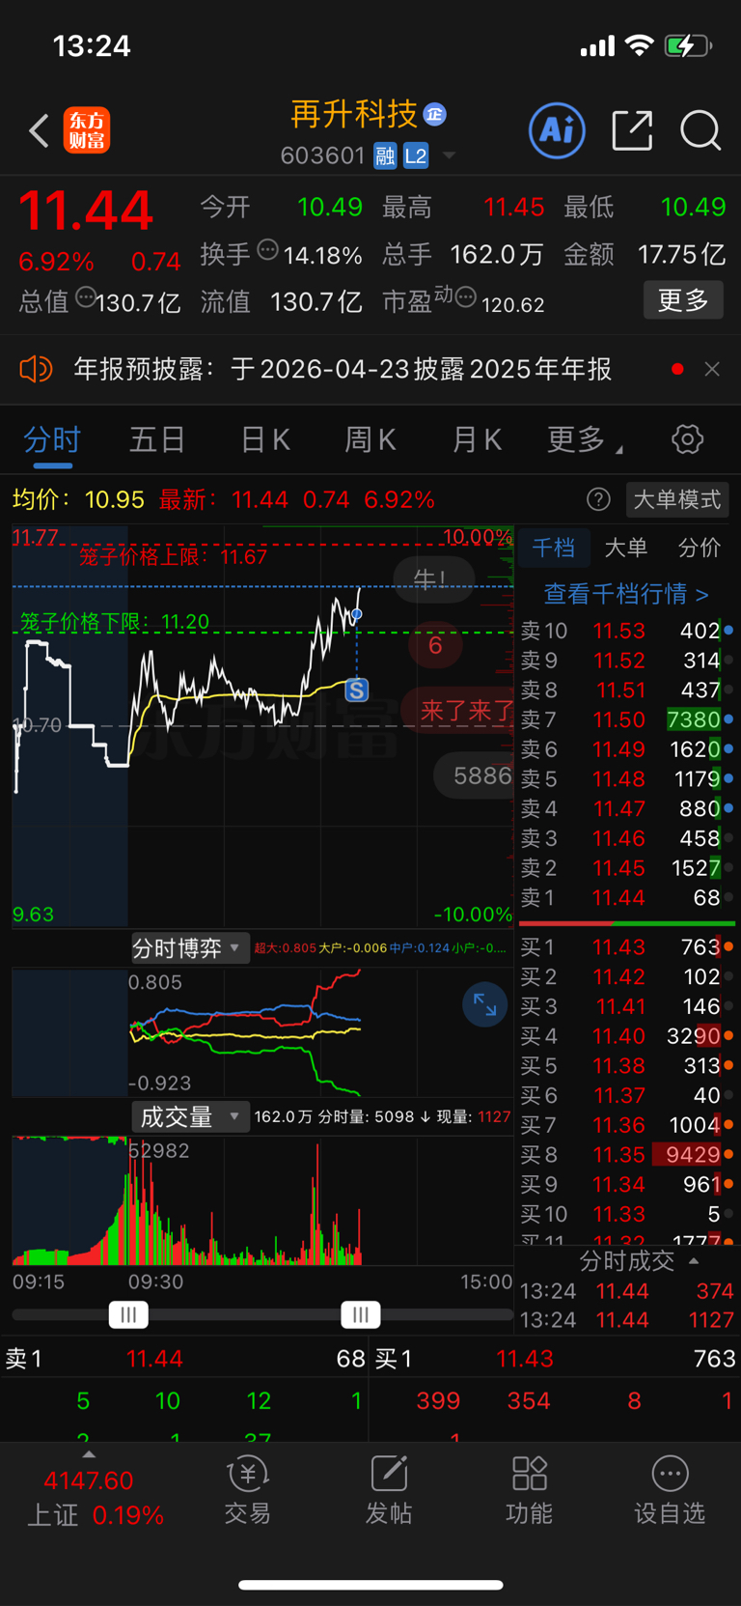
Task: Open chart settings gear icon
Action: 687,440
